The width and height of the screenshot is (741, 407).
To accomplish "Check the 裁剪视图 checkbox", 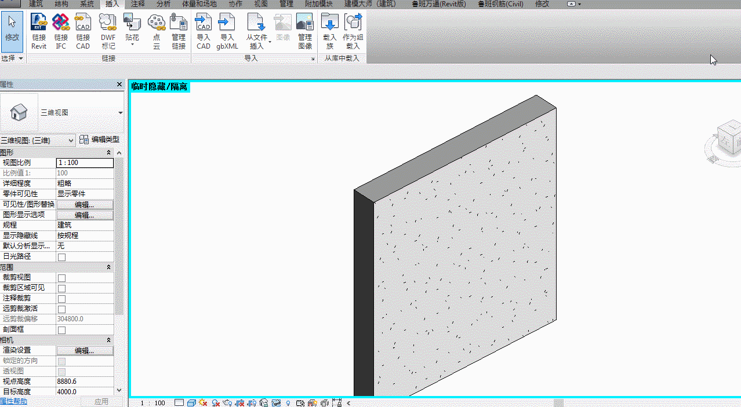I will click(x=61, y=278).
